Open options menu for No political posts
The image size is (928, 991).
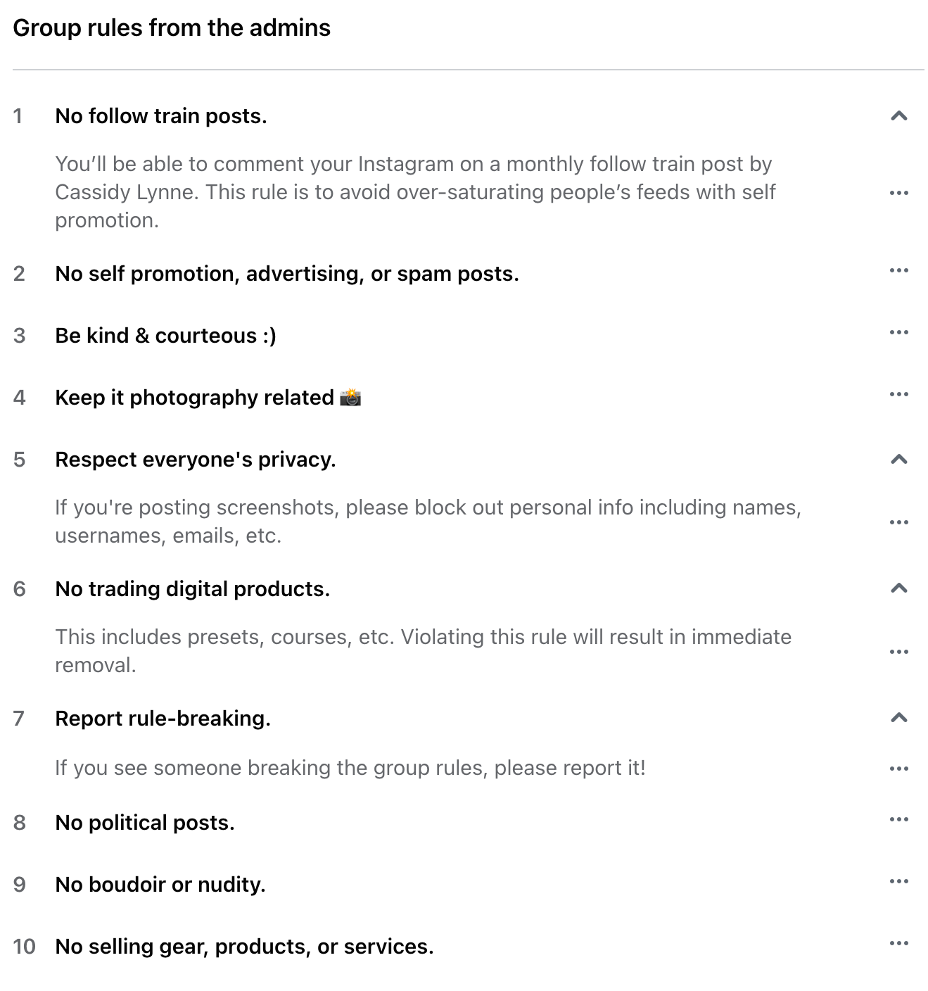[x=898, y=819]
